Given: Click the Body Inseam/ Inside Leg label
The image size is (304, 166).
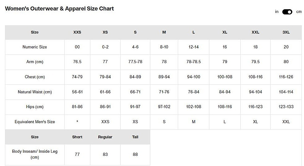Looking at the screenshot, I should point(35,154).
